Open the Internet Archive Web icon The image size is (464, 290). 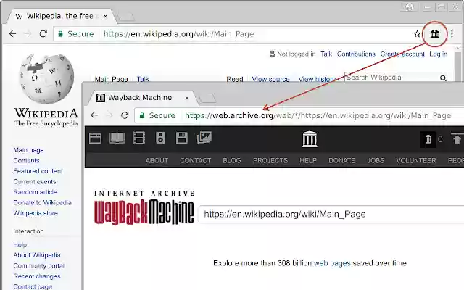pos(95,138)
